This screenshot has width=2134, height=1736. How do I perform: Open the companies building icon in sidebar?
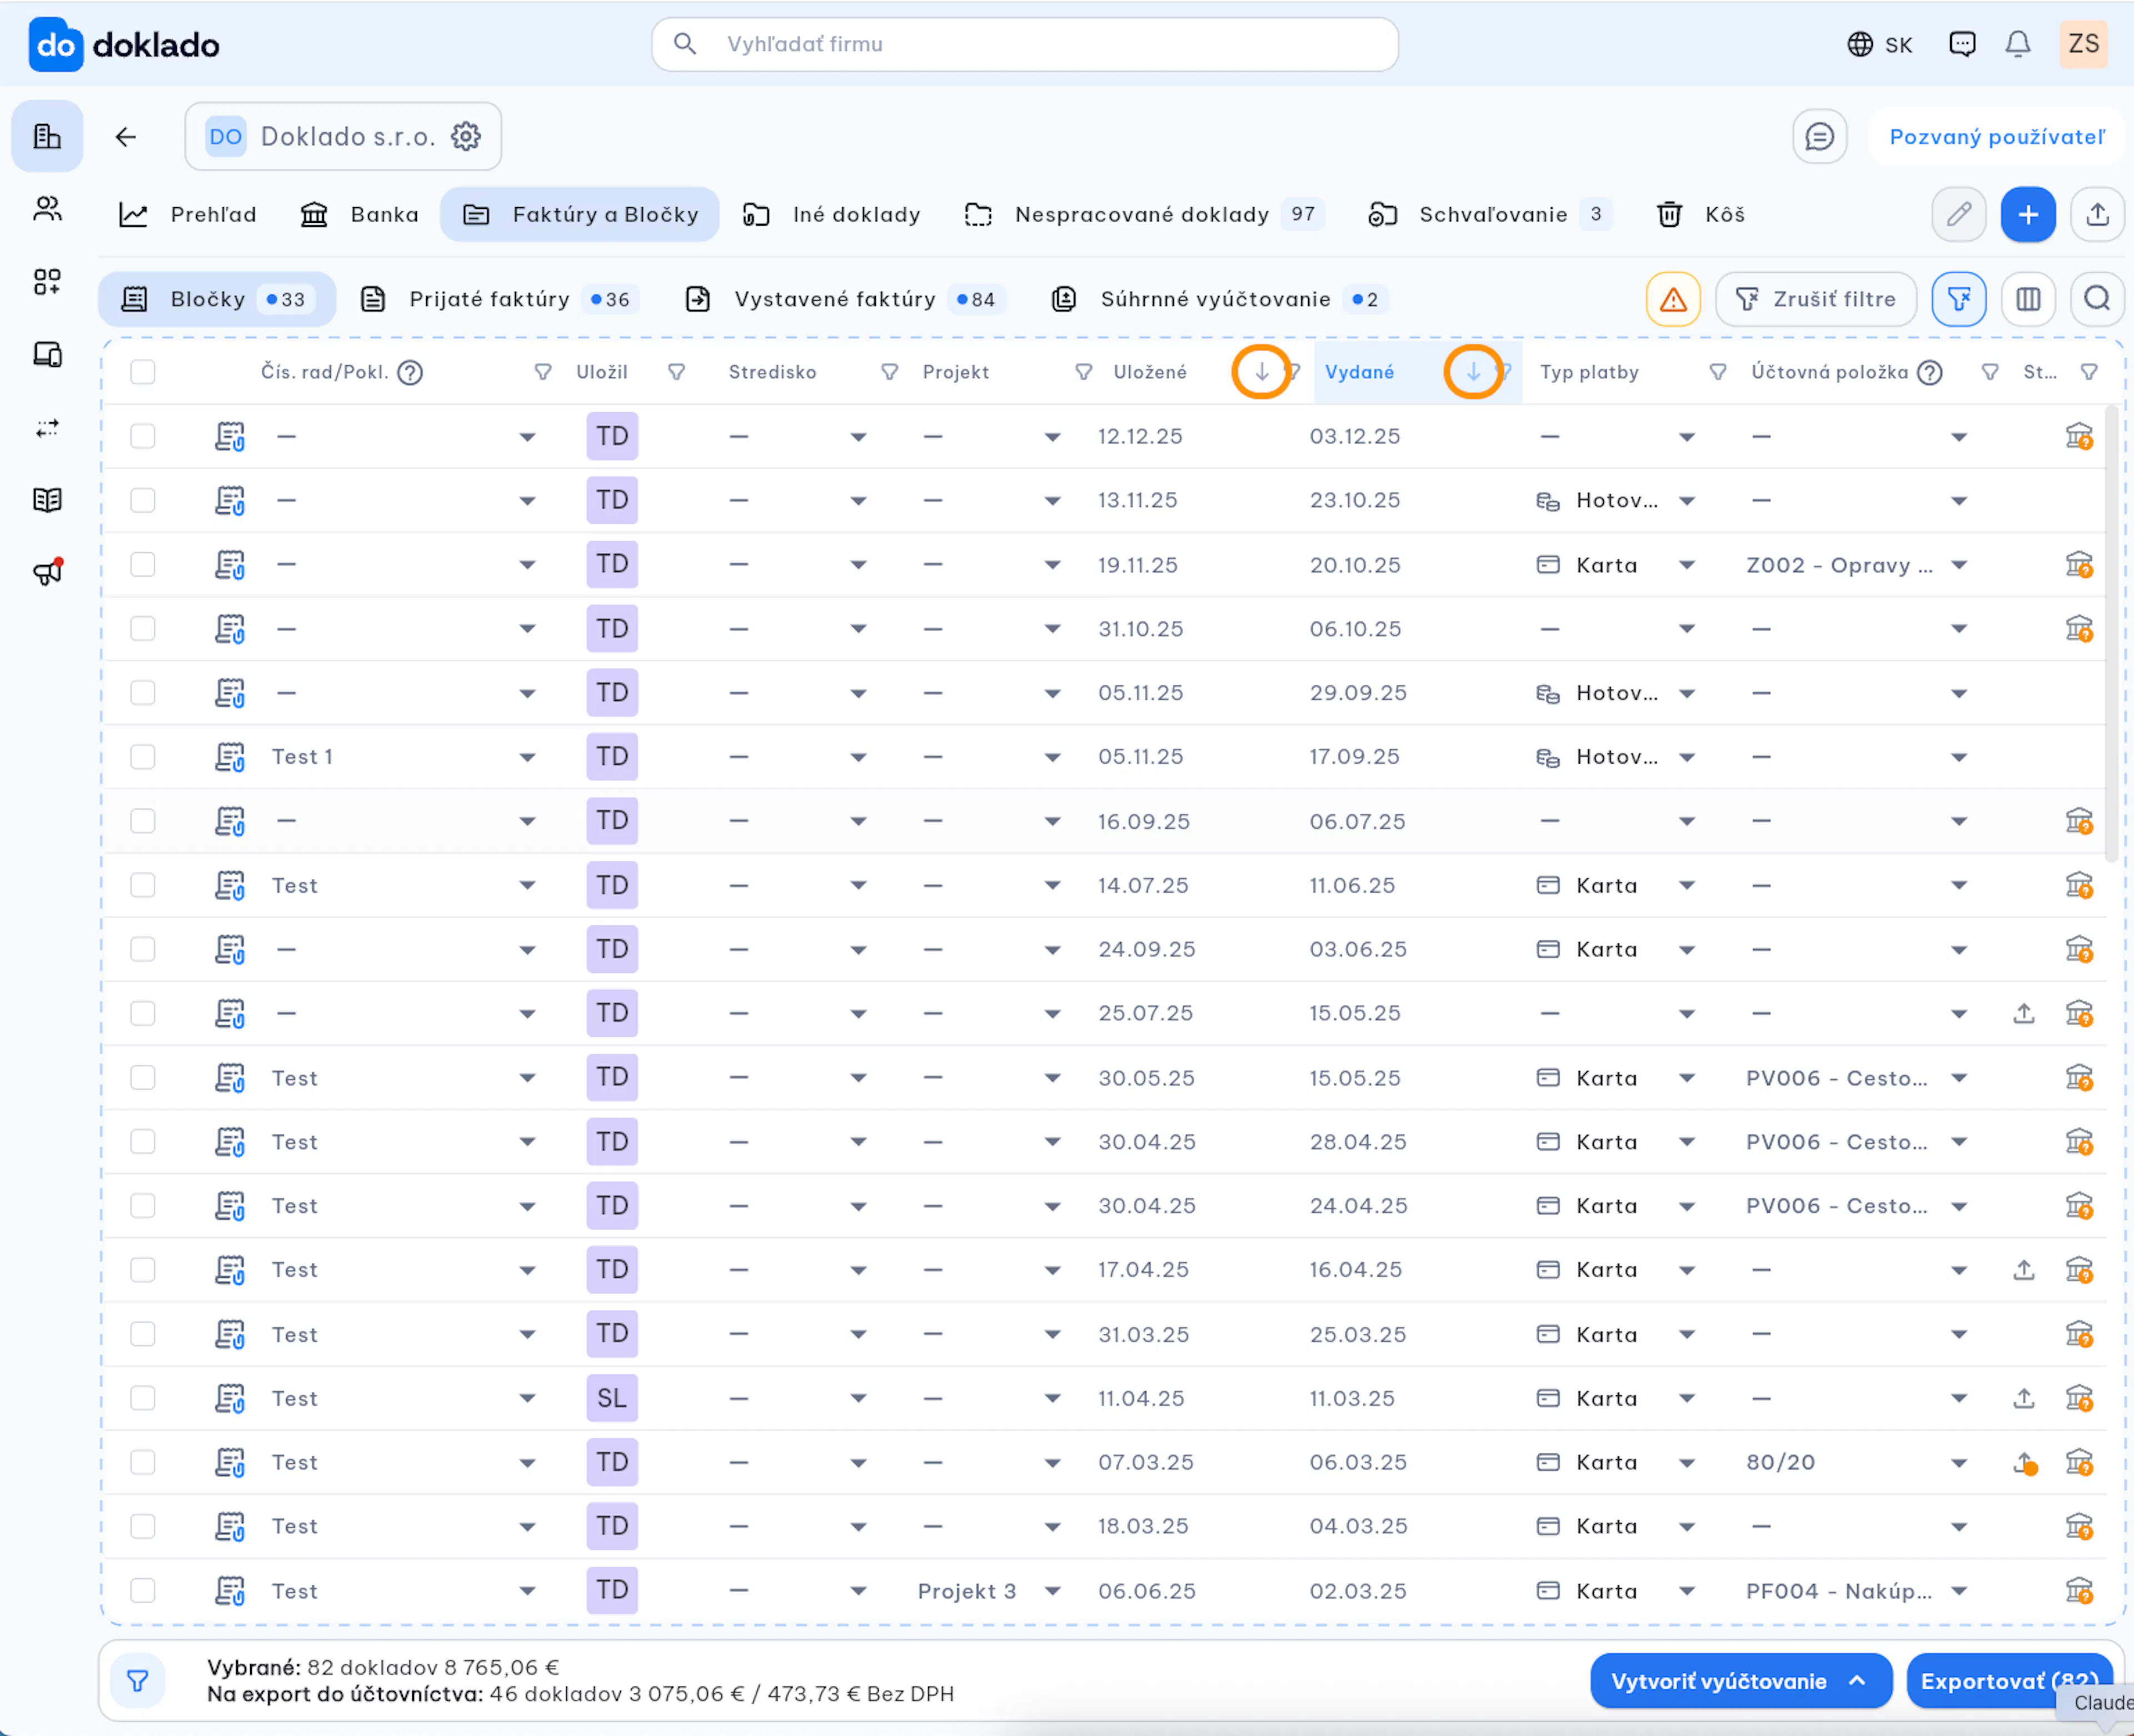(47, 136)
